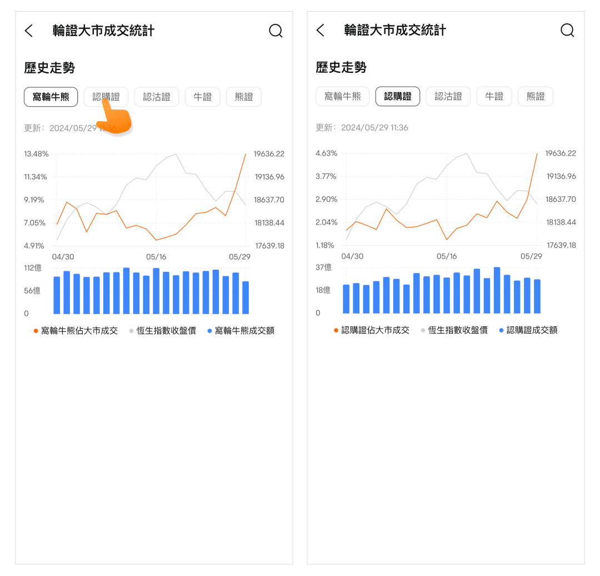The image size is (600, 576).
Task: Pick the 牛證 tab on right screen
Action: pos(494,96)
